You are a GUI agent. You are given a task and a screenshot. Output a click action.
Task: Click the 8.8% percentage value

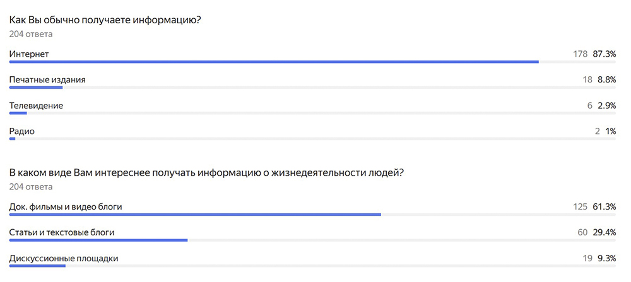click(606, 80)
